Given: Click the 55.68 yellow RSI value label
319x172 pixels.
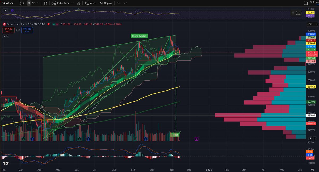Looking at the screenshot, I should [x=310, y=12].
